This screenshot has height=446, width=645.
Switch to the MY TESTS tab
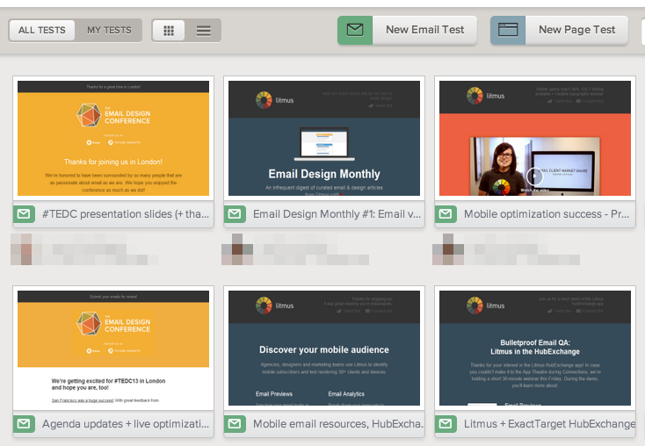[x=109, y=31]
